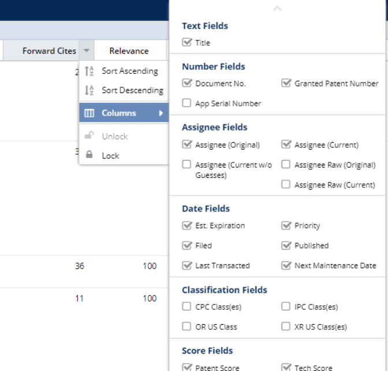Check the OR US Class box
Viewport: 388px width, 371px height.
click(186, 327)
